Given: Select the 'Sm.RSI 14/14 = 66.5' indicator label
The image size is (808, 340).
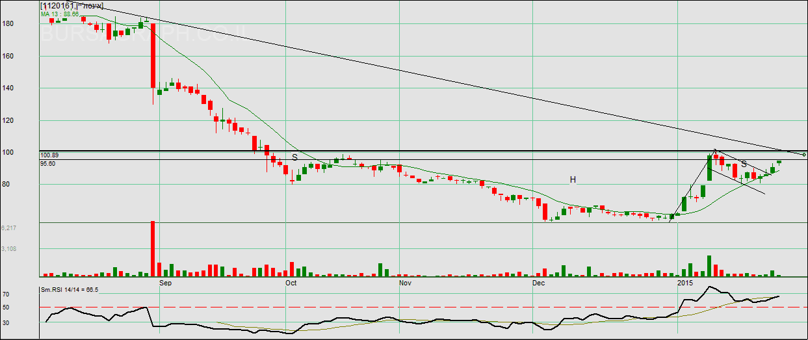Looking at the screenshot, I should click(70, 289).
